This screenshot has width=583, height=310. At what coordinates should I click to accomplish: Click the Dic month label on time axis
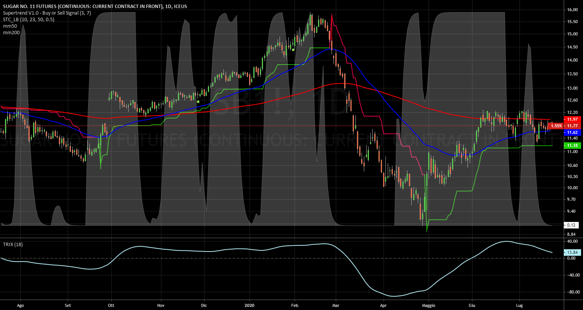(x=204, y=305)
